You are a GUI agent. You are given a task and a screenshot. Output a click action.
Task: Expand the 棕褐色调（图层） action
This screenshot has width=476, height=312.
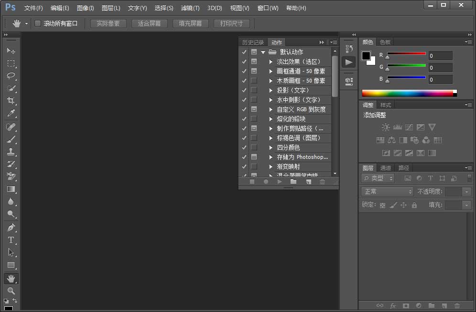[x=271, y=138]
